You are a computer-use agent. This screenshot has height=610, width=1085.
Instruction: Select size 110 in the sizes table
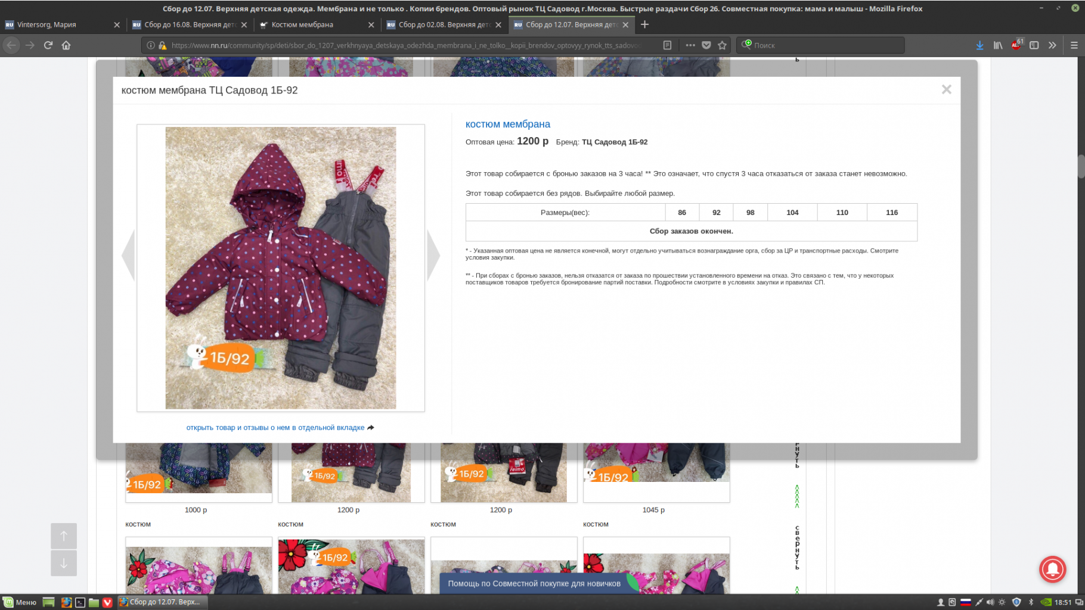(x=842, y=212)
